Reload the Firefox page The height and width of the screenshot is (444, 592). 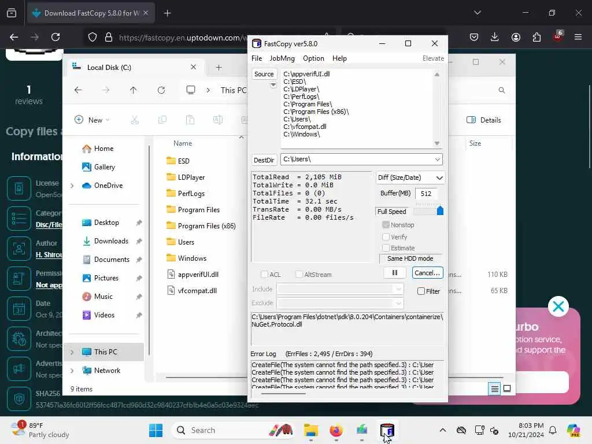coord(55,37)
